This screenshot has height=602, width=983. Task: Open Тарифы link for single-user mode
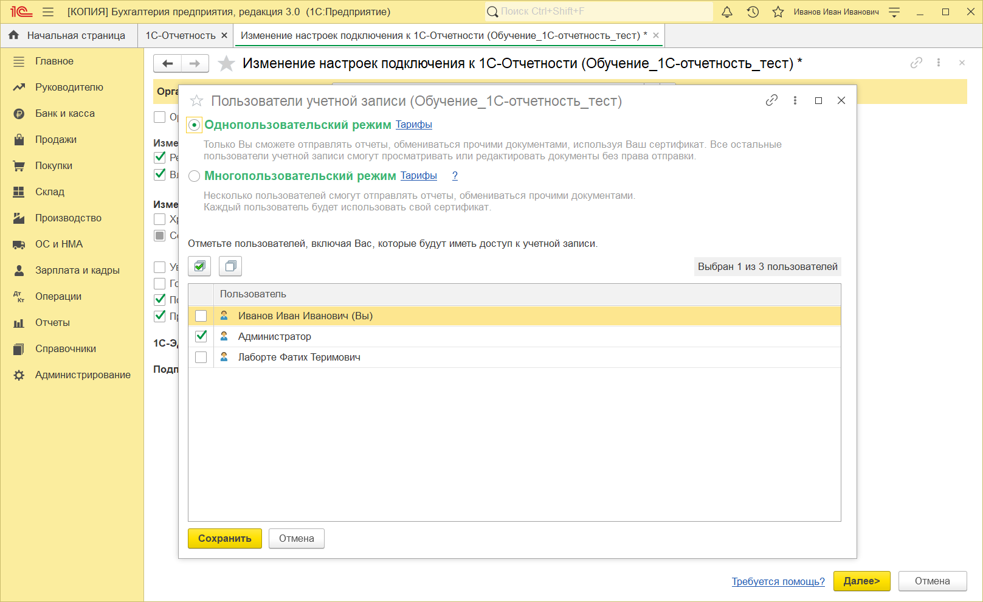pos(414,124)
